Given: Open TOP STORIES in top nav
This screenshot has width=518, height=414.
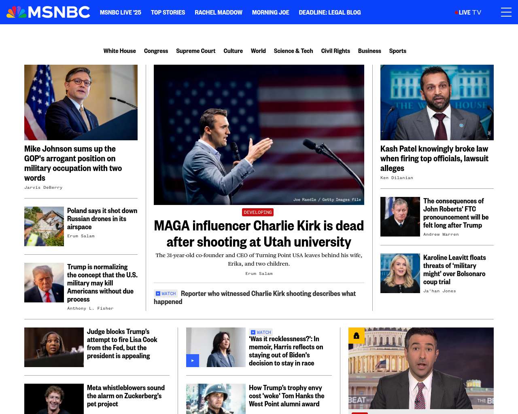Looking at the screenshot, I should pyautogui.click(x=168, y=13).
